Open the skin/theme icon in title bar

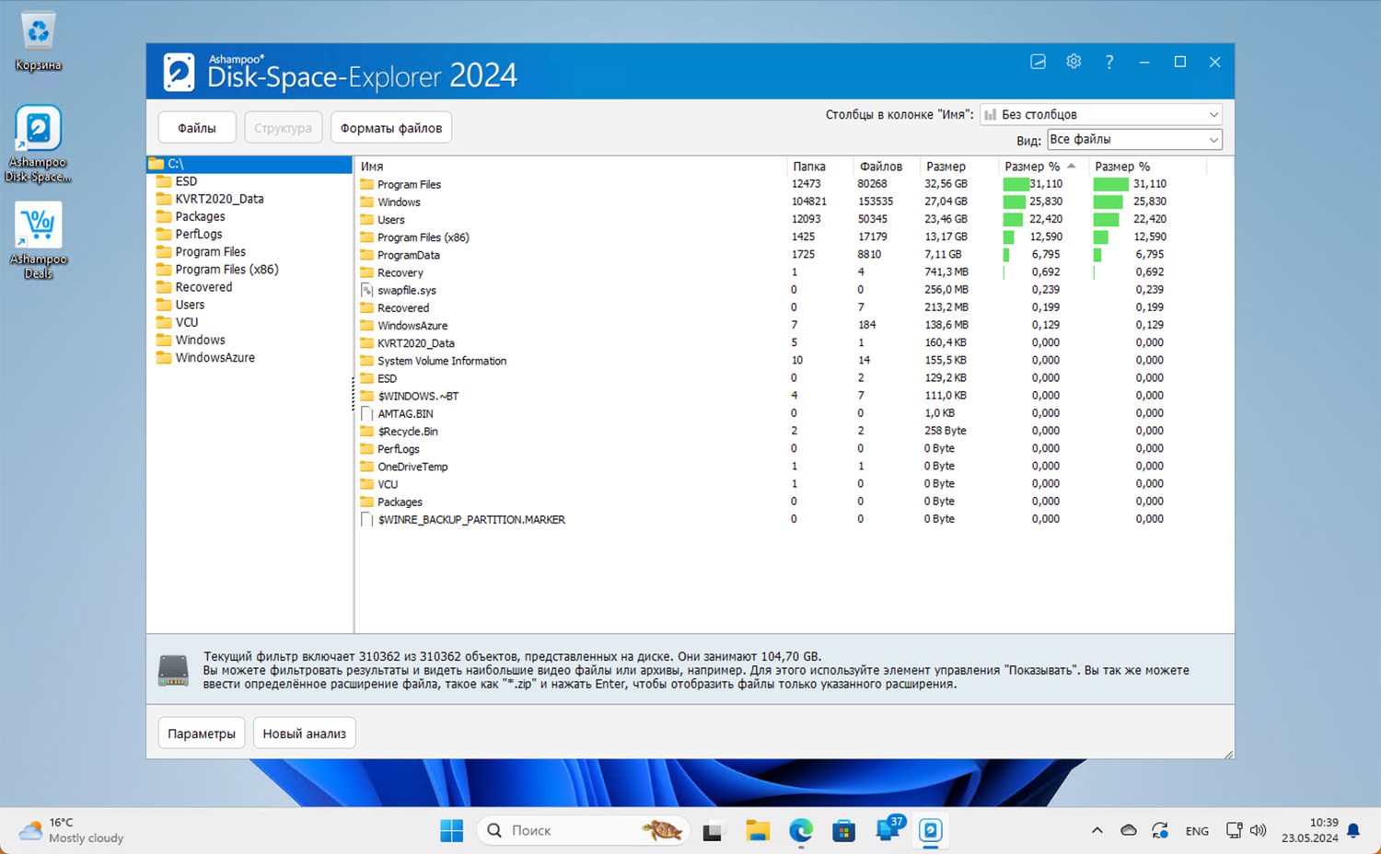1038,62
